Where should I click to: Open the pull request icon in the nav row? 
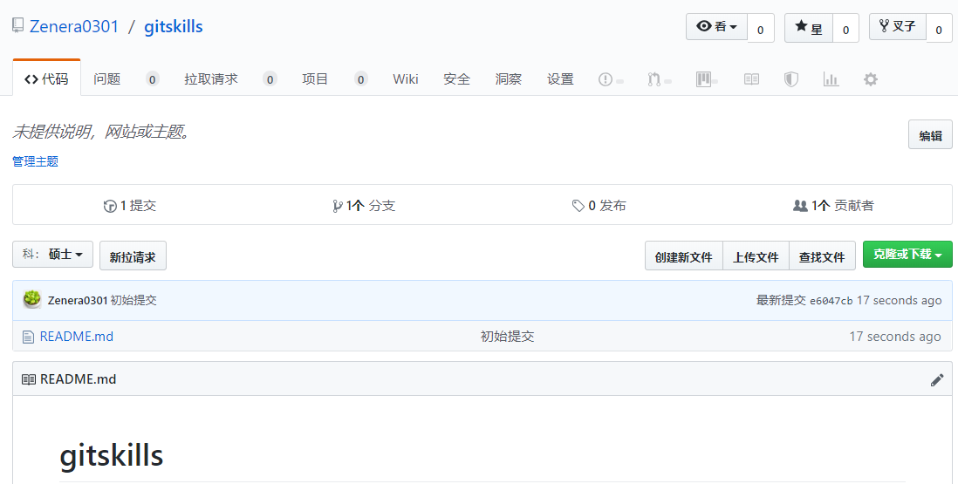point(654,79)
